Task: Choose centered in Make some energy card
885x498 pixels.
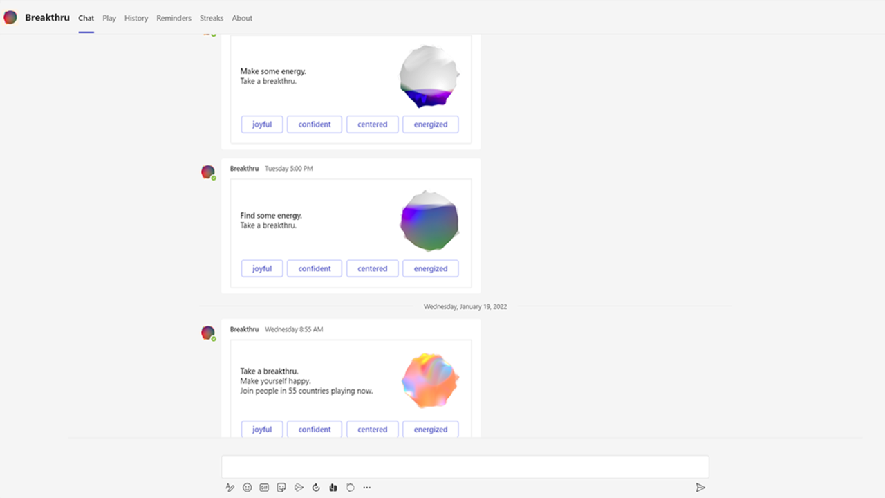Action: pyautogui.click(x=373, y=124)
